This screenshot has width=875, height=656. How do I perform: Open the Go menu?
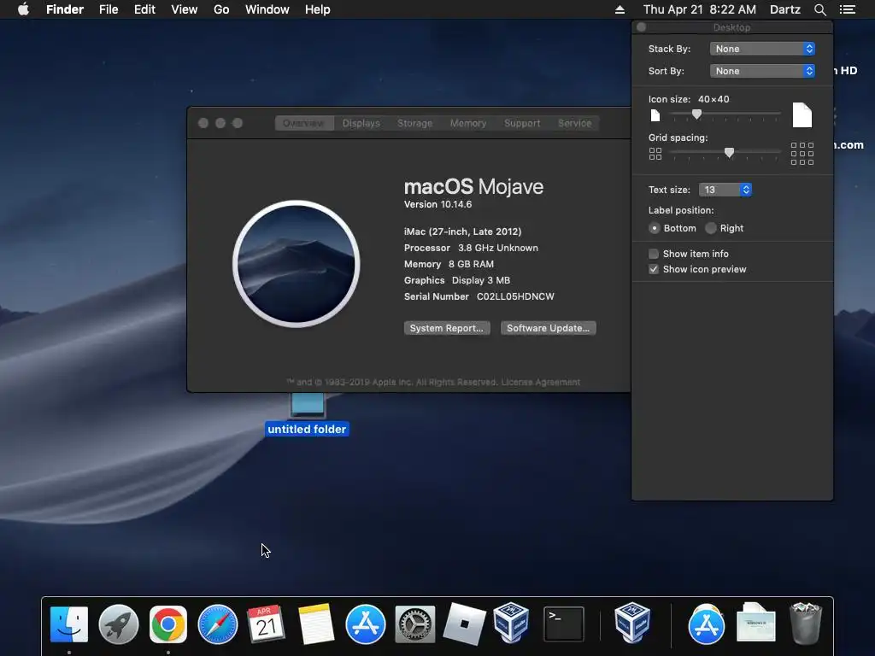tap(221, 9)
